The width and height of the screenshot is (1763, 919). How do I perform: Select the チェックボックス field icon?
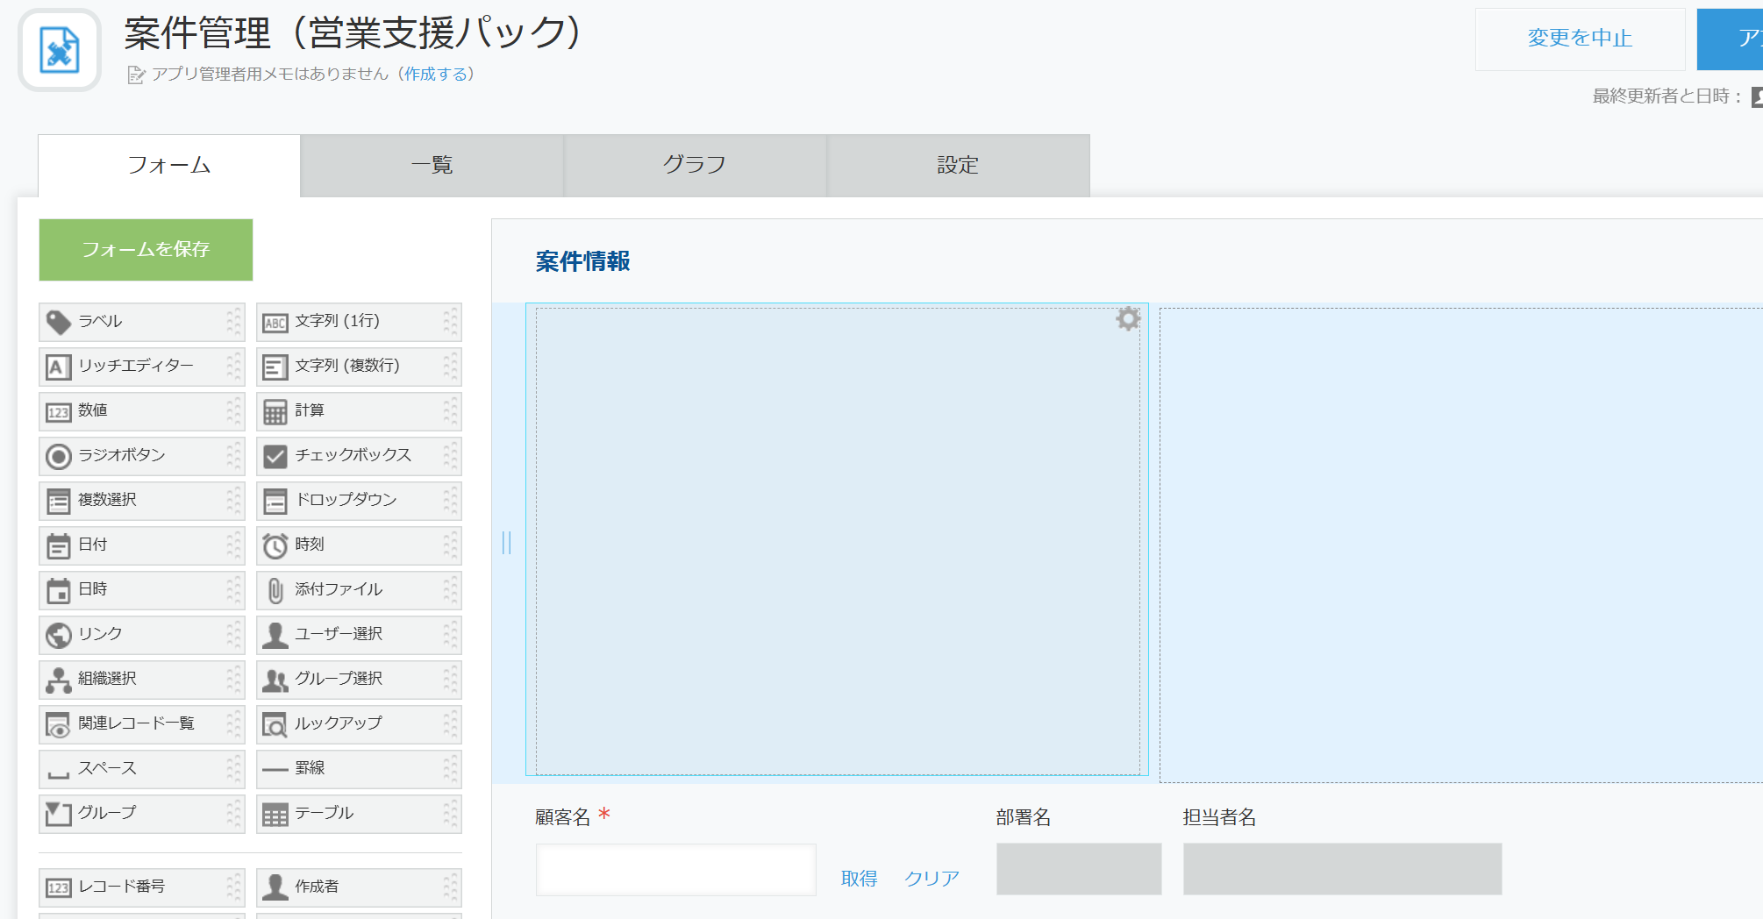275,457
